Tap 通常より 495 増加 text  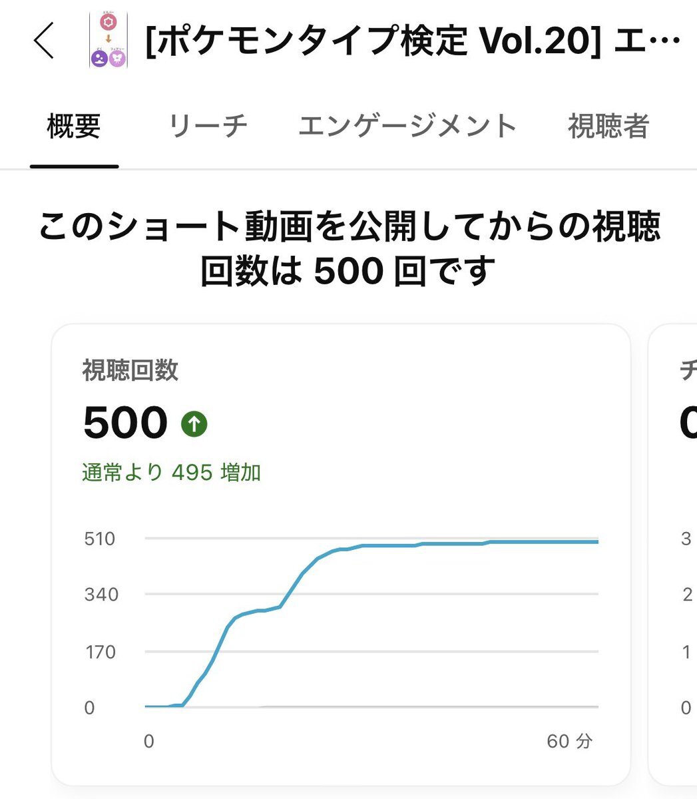(x=172, y=473)
